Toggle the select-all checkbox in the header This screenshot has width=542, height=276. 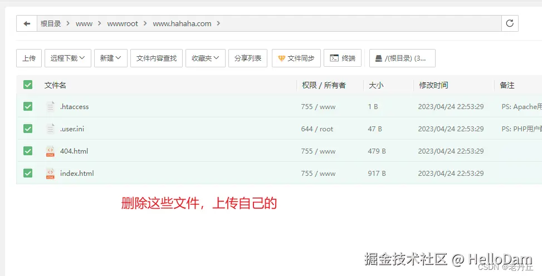[28, 85]
